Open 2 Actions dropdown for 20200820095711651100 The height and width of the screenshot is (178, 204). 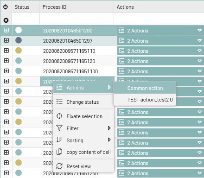tap(160, 71)
